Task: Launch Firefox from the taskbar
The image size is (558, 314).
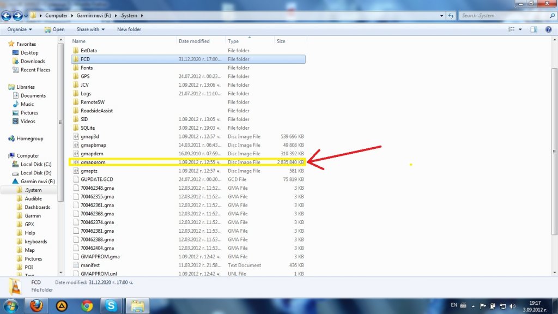Action: (36, 305)
